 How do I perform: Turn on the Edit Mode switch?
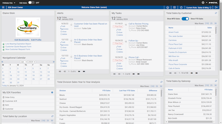(x=31, y=3)
